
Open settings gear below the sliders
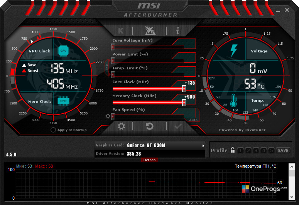click(121, 126)
